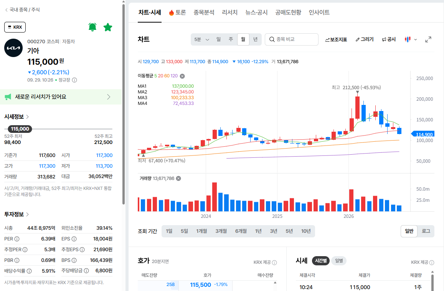Click the 시세 table scrollbar up arrow
Screen dimensions: 444x291
[x=432, y=272]
